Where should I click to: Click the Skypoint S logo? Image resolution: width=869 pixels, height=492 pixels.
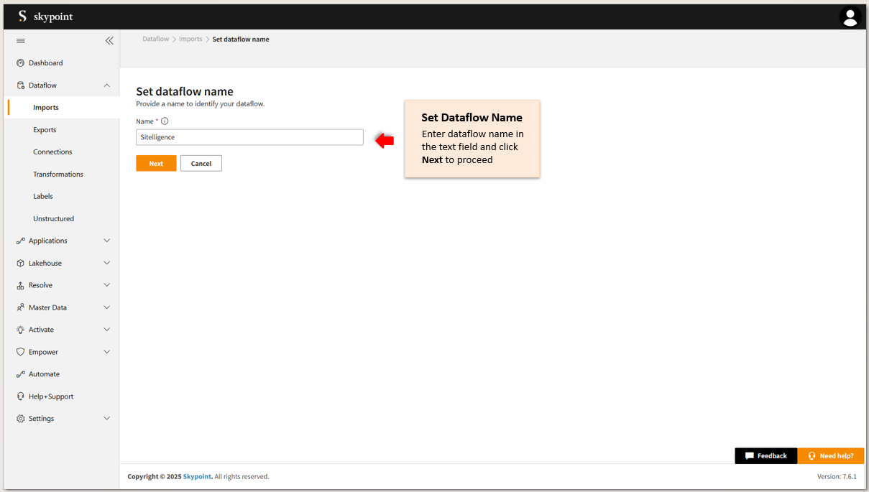[x=22, y=17]
